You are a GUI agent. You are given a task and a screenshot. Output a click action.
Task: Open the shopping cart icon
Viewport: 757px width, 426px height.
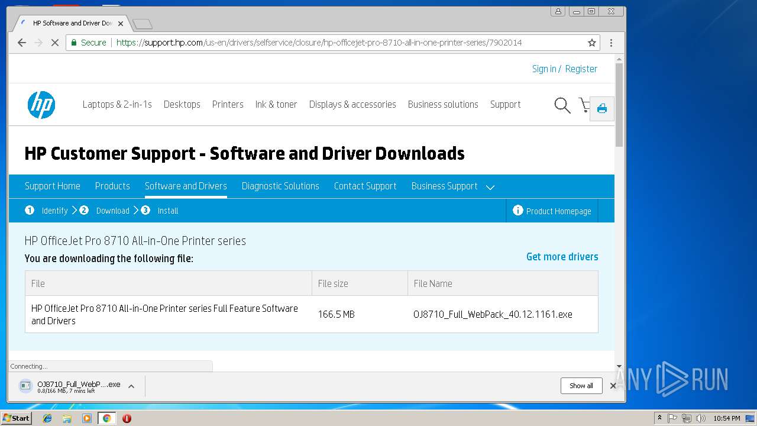tap(584, 105)
